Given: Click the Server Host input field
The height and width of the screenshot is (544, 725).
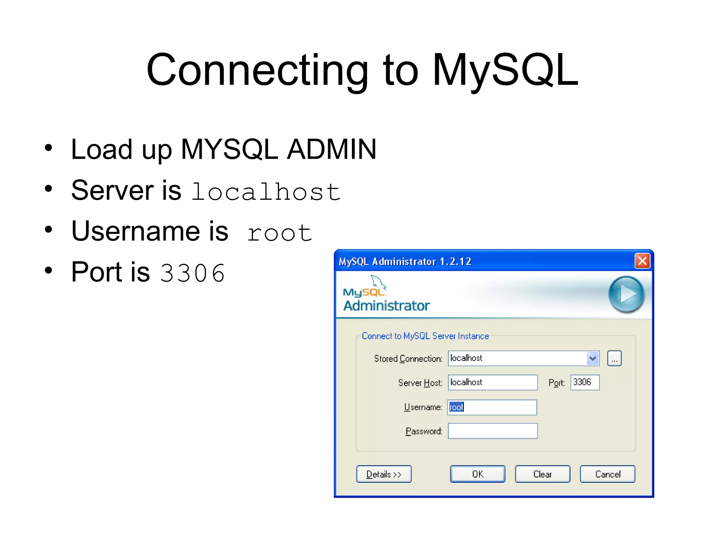Looking at the screenshot, I should pos(493,382).
